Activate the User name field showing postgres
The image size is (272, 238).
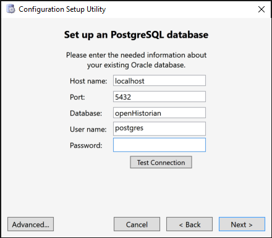(x=159, y=129)
